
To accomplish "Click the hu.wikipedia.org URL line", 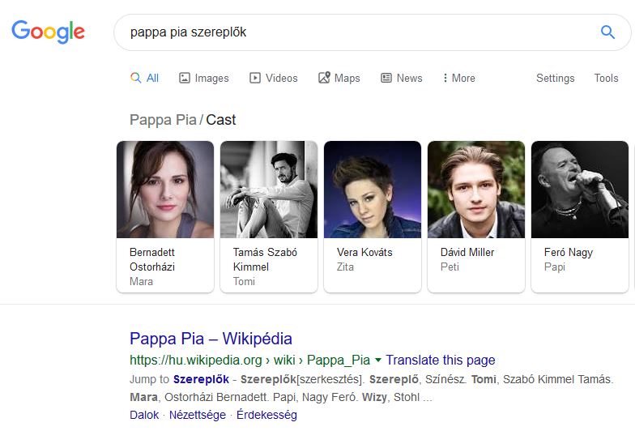I will pos(249,360).
